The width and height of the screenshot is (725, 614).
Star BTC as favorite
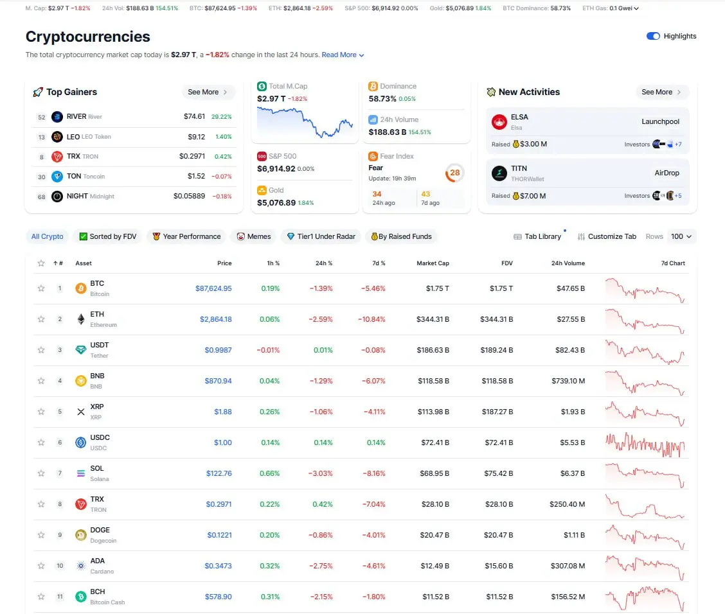click(41, 288)
